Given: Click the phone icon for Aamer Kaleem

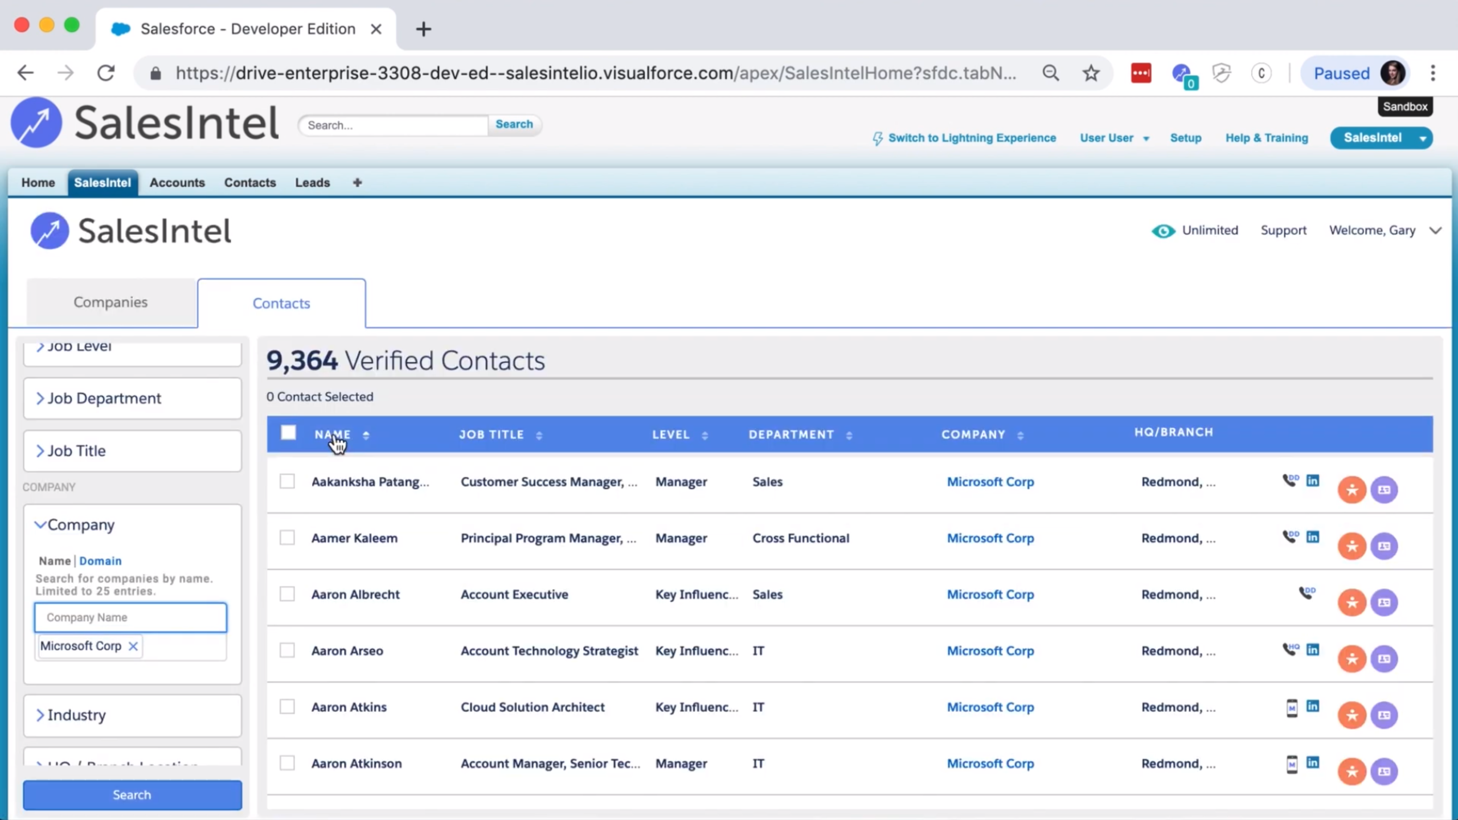Looking at the screenshot, I should [x=1290, y=538].
